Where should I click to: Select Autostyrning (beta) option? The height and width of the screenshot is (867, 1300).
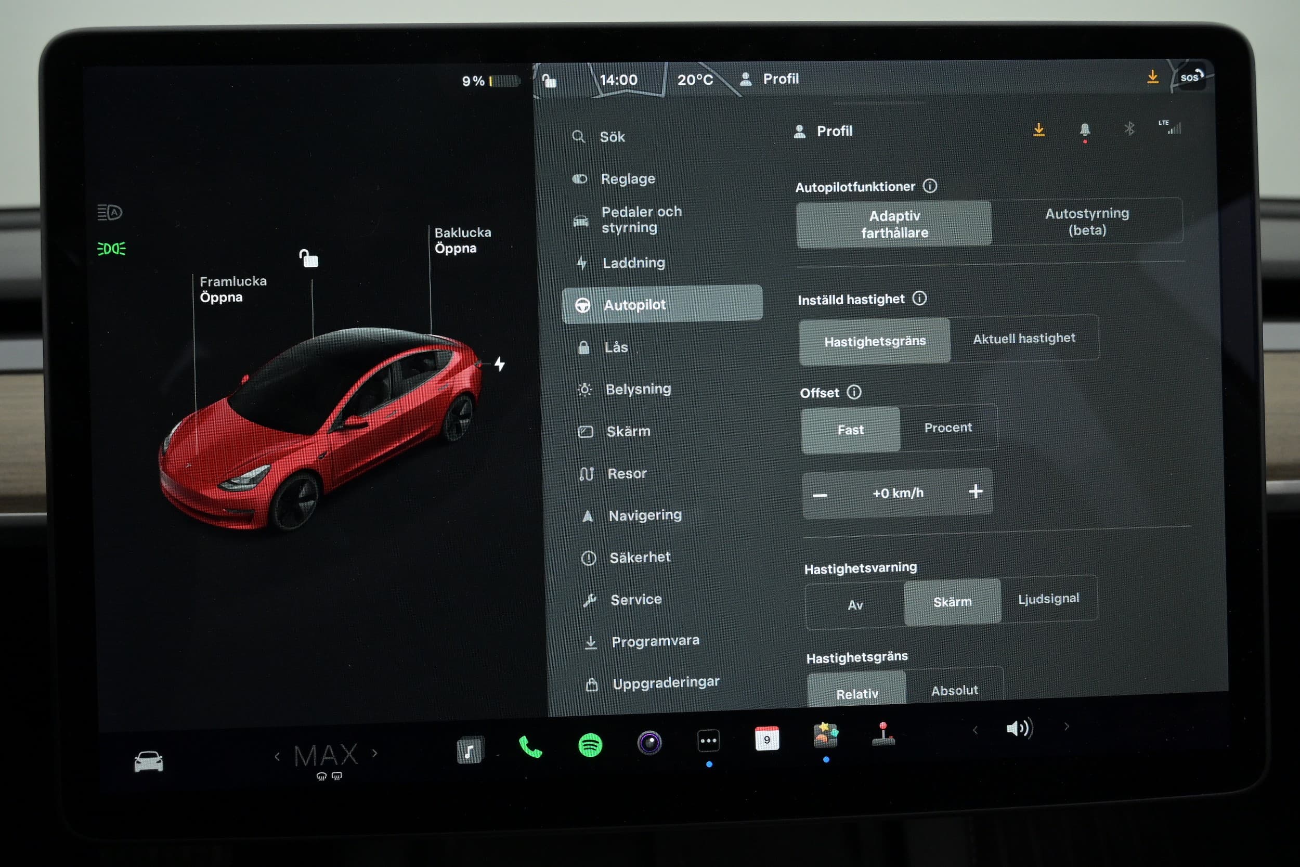pos(1087,221)
